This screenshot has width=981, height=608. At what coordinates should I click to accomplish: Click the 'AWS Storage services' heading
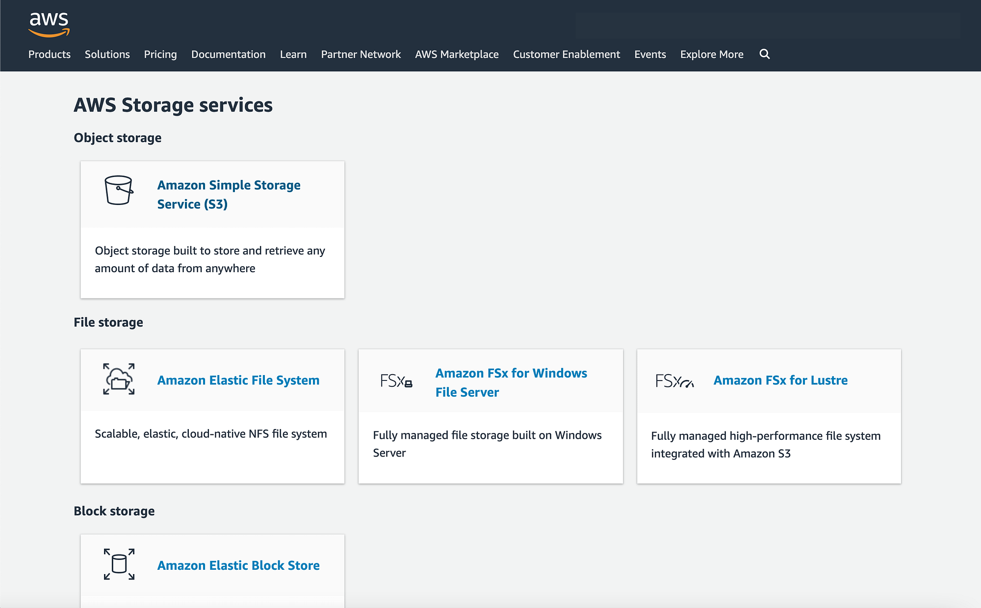(x=173, y=105)
